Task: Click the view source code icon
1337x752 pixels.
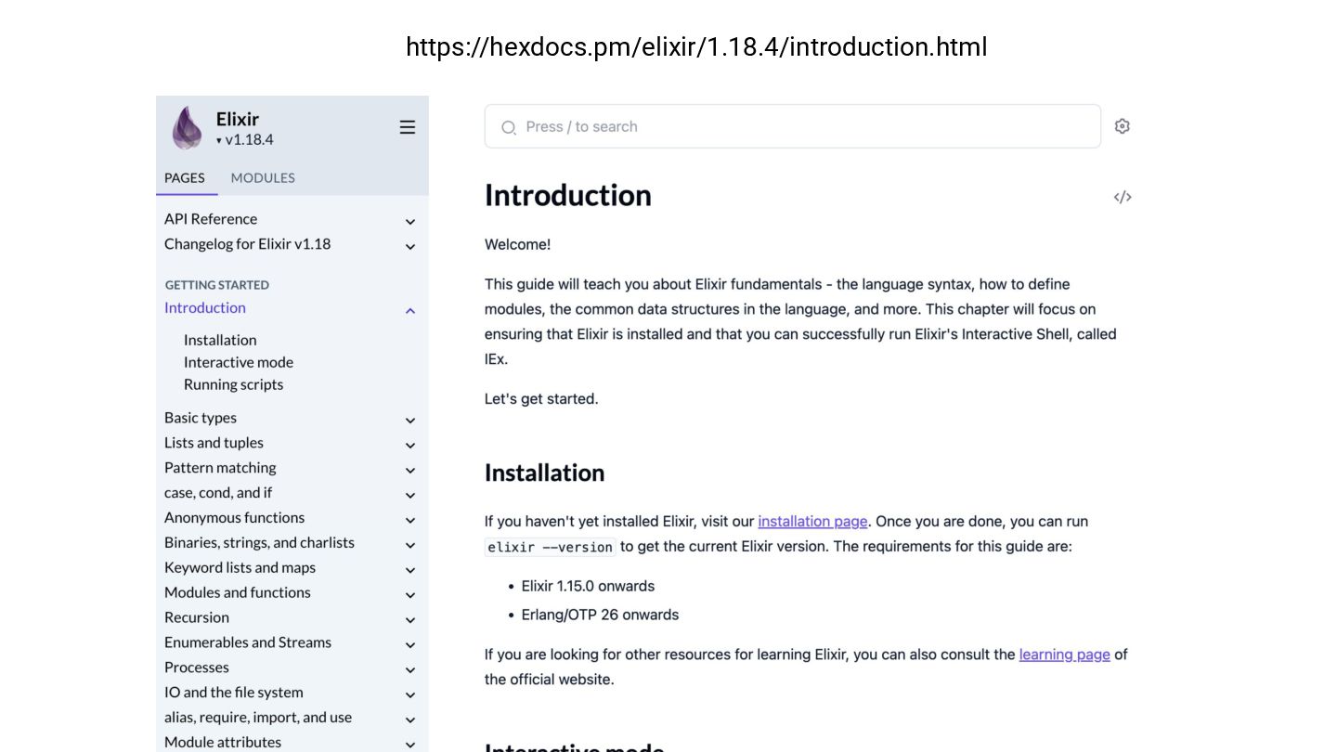Action: [x=1122, y=197]
